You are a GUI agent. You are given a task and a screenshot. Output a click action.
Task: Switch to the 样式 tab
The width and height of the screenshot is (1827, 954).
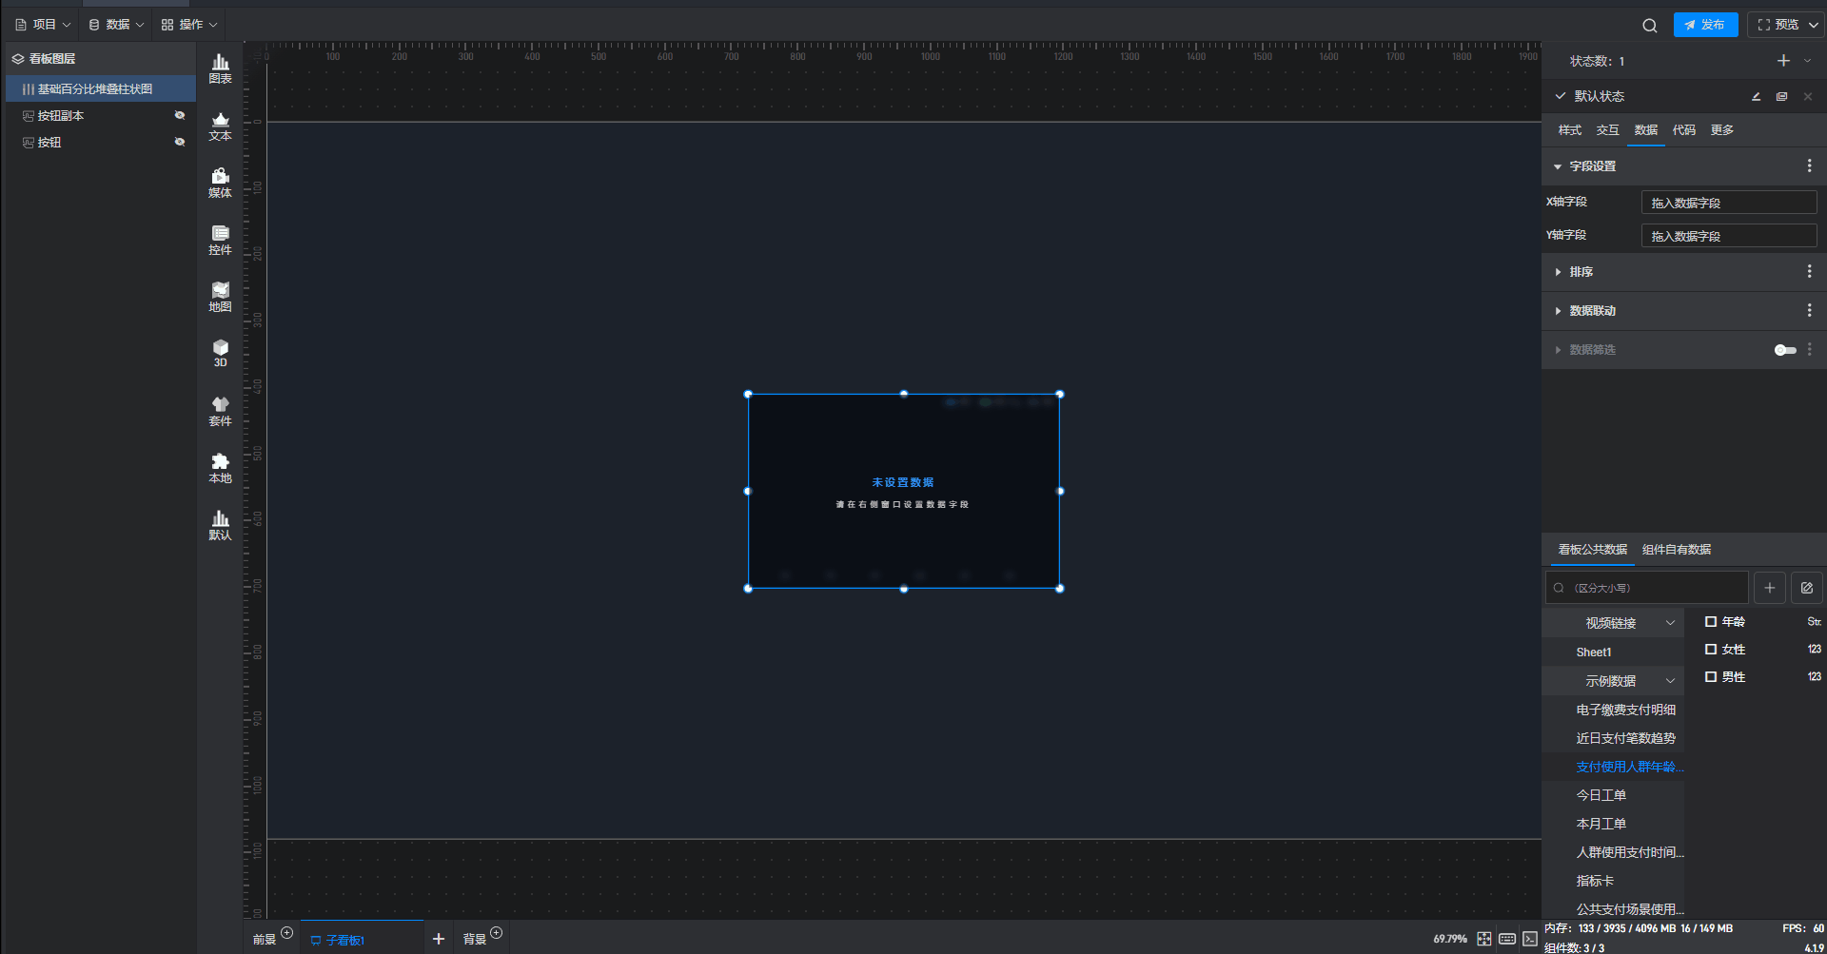click(1569, 130)
